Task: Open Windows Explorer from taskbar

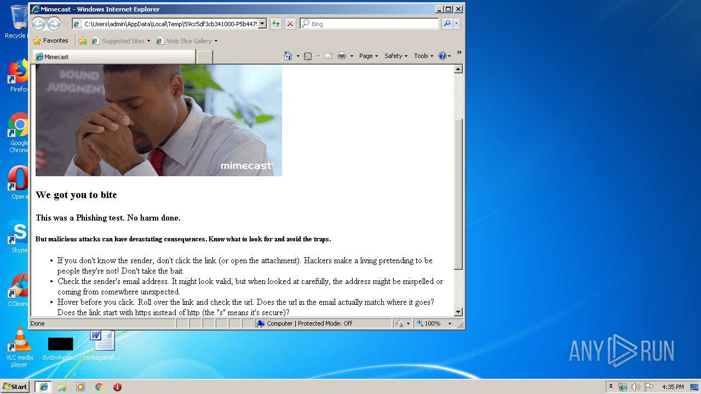Action: 62,387
